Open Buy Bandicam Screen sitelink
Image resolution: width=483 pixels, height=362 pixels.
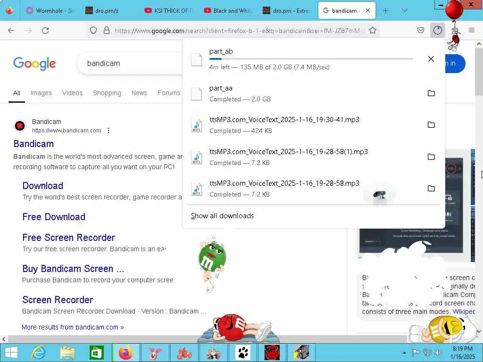click(x=73, y=269)
